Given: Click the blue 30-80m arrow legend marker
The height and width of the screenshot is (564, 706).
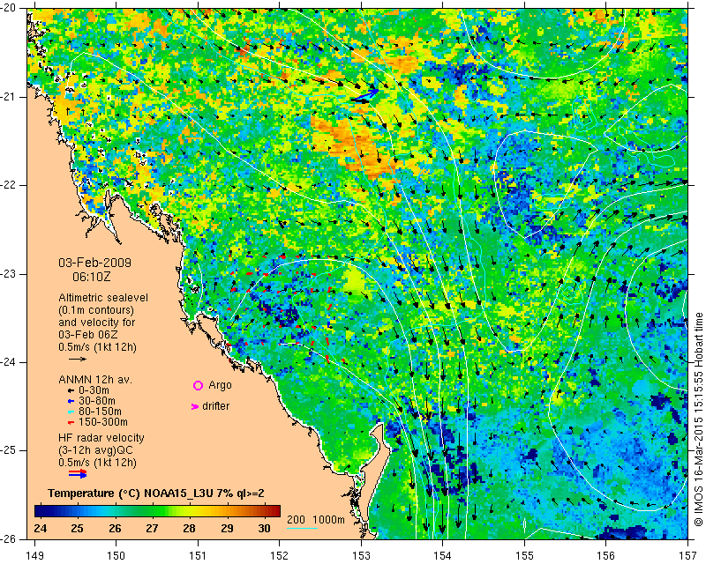Looking at the screenshot, I should 71,401.
